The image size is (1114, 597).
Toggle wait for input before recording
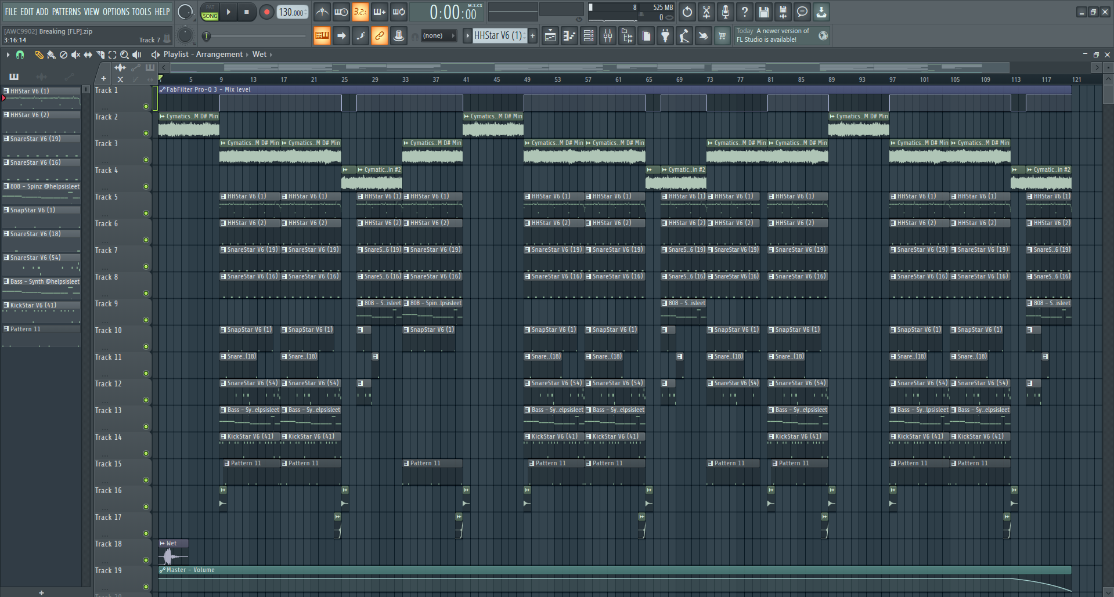pos(341,12)
